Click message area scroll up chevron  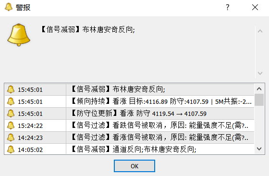[260, 31]
